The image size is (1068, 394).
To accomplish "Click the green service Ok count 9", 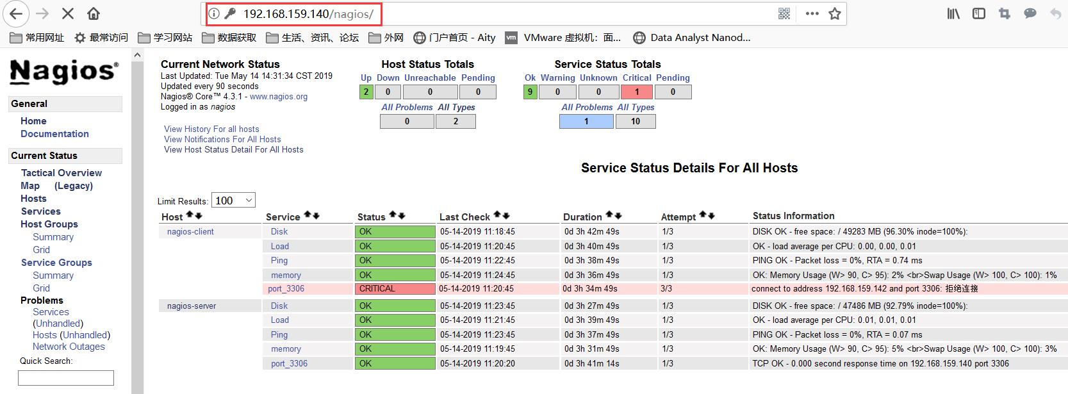I will click(530, 92).
